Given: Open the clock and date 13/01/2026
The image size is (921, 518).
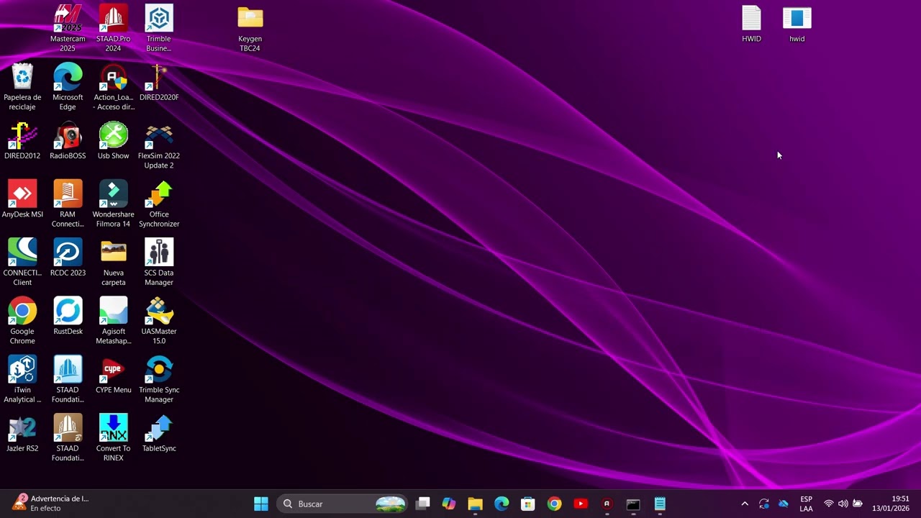Looking at the screenshot, I should [891, 504].
